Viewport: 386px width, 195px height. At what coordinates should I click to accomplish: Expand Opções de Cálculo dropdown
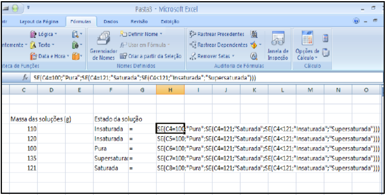[x=307, y=54]
